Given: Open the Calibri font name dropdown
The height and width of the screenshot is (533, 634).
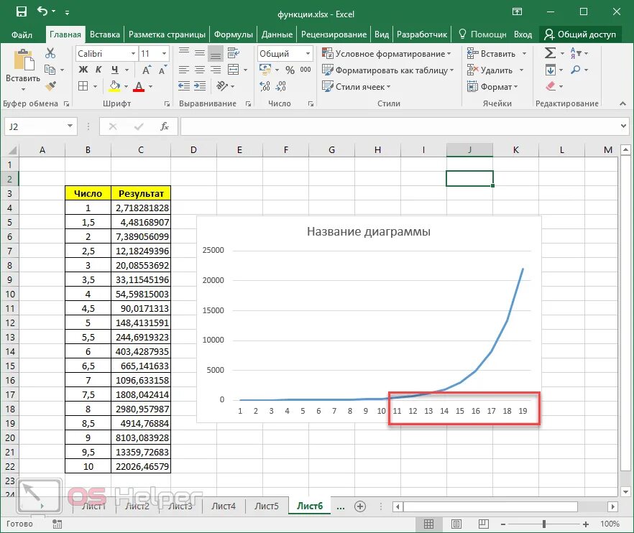Looking at the screenshot, I should click(x=133, y=53).
